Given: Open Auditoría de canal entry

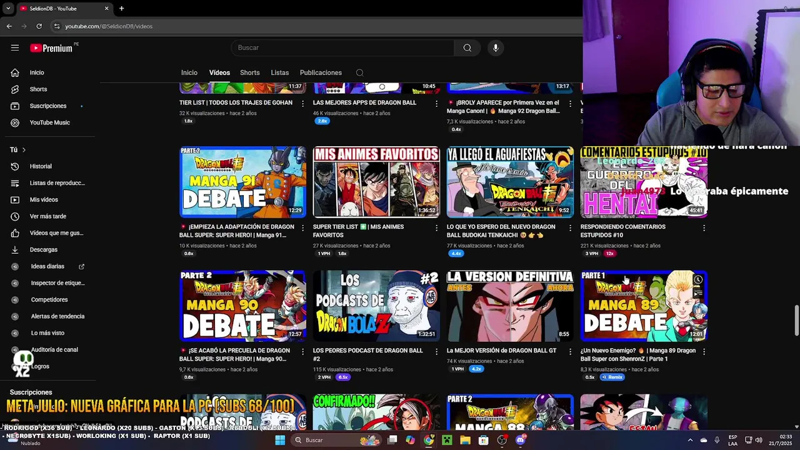Looking at the screenshot, I should 54,349.
